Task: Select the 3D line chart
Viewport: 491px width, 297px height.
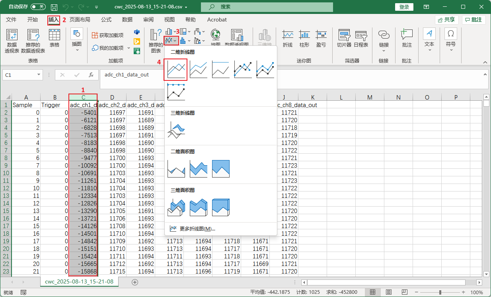Action: [176, 130]
